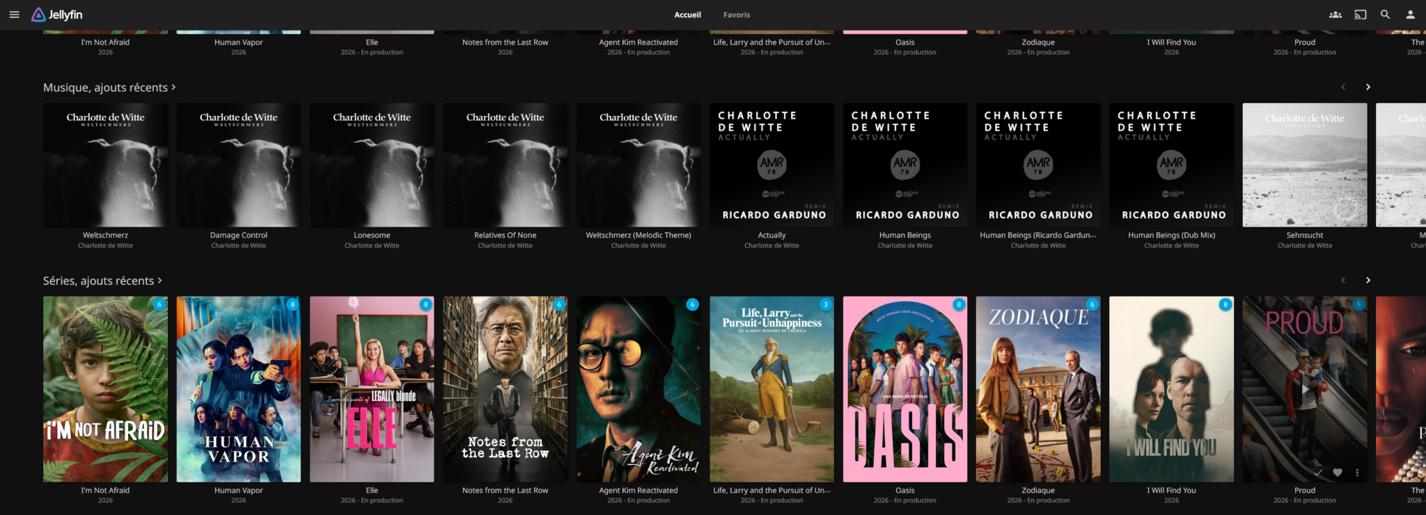Open the Human Vapor title link

click(x=239, y=490)
